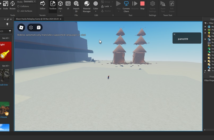Viewport: 214px width, 140px height.
Task: Click the Exit Game button
Action: pos(172,7)
